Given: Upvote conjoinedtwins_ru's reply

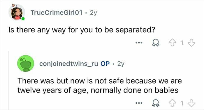Looking at the screenshot, I should tap(173, 103).
